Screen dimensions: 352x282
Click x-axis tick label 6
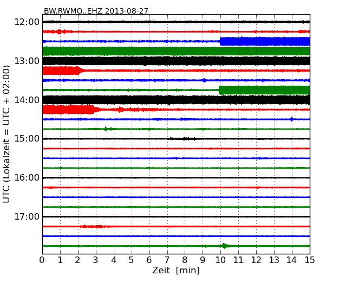coord(149,260)
